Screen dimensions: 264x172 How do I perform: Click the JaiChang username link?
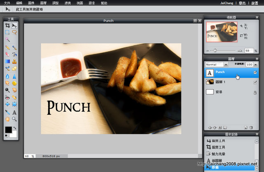(226, 3)
